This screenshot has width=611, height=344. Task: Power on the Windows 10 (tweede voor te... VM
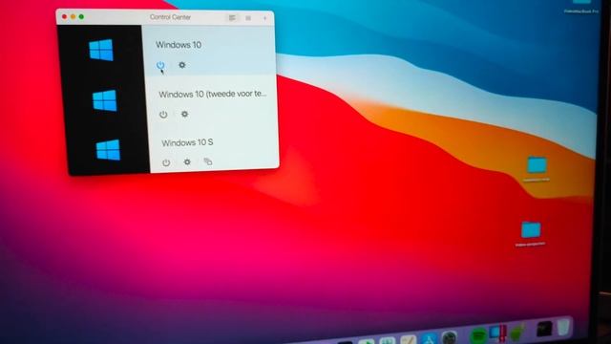[163, 115]
